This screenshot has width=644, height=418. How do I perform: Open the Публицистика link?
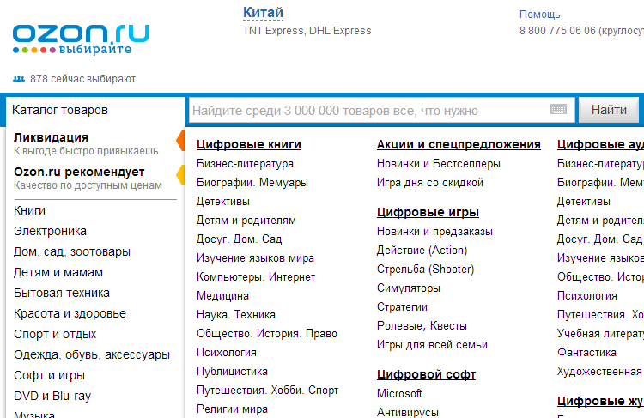[x=232, y=371]
